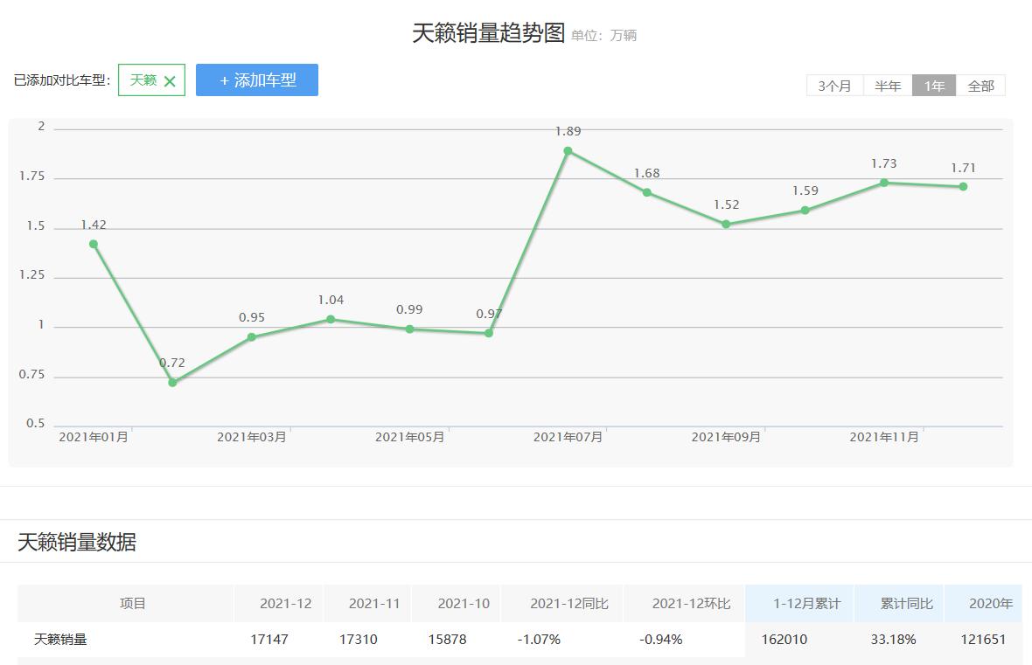1032x665 pixels.
Task: Select the 1.89 peak data point for July
Action: (x=568, y=151)
